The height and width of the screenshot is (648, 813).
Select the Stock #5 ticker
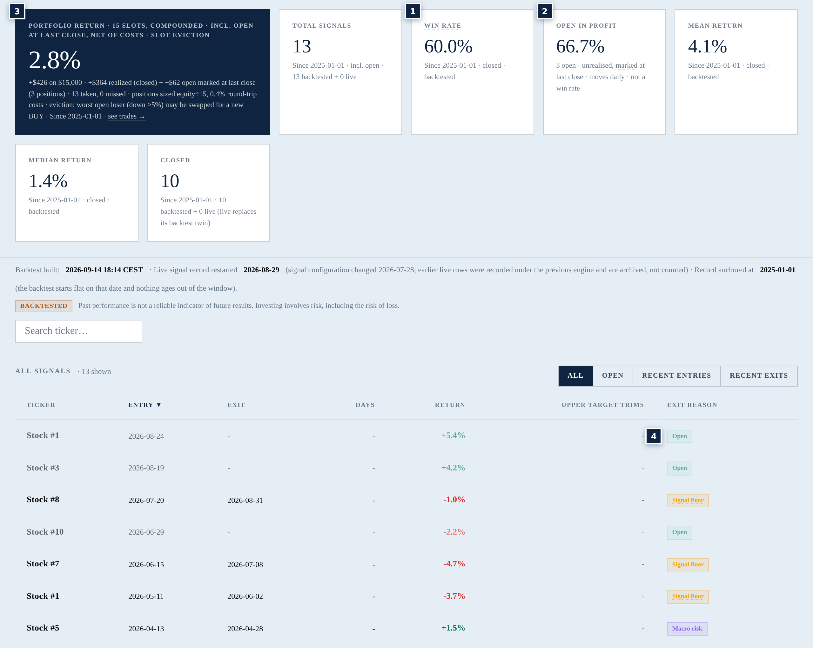point(43,628)
